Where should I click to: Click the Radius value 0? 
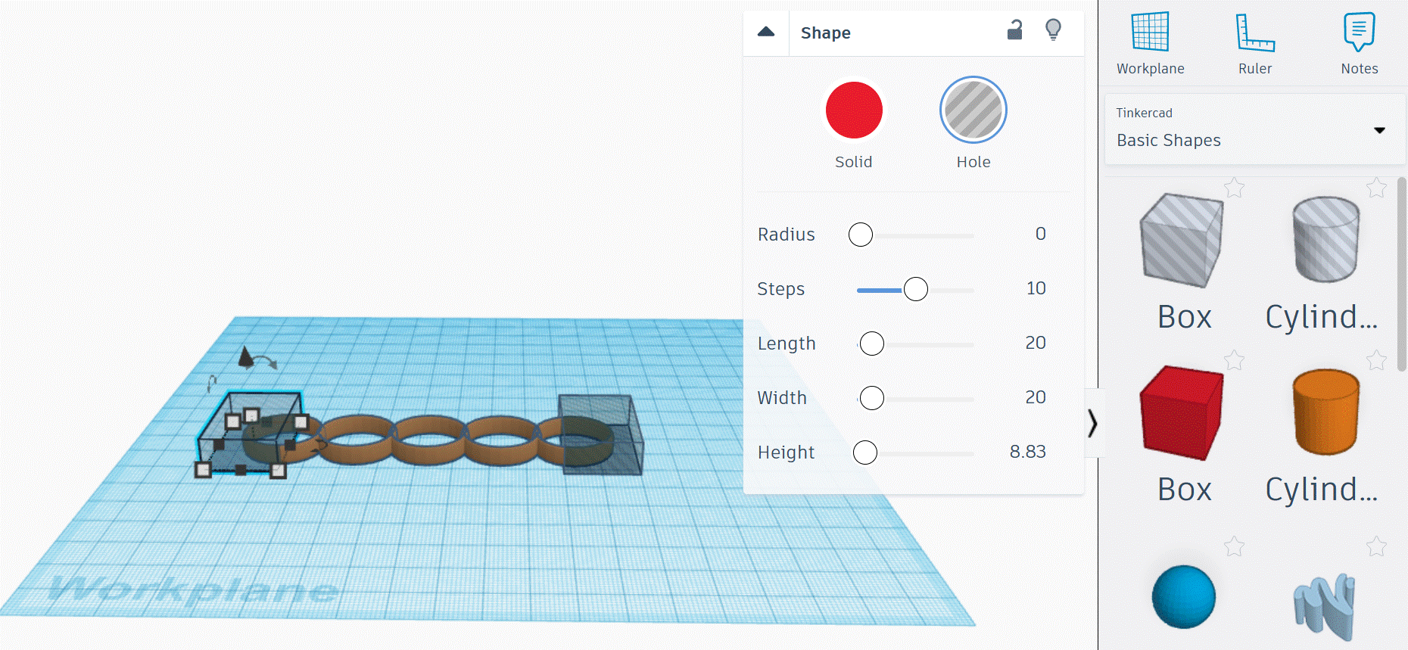[x=1041, y=234]
